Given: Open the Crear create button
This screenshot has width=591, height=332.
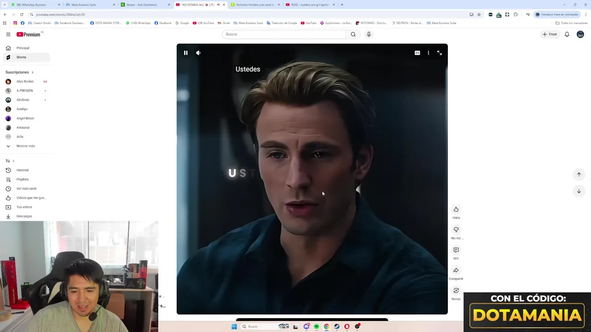Looking at the screenshot, I should tap(550, 34).
